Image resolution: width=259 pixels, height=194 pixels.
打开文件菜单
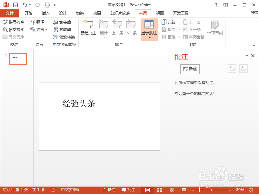click(x=10, y=13)
